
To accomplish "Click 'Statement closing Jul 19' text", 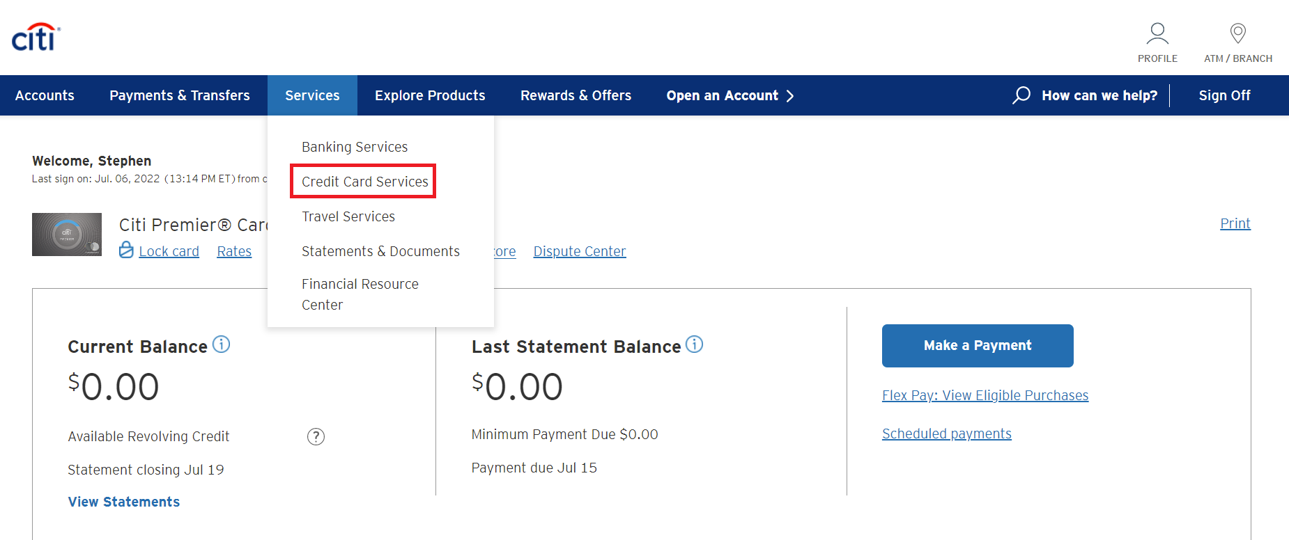I will point(146,470).
